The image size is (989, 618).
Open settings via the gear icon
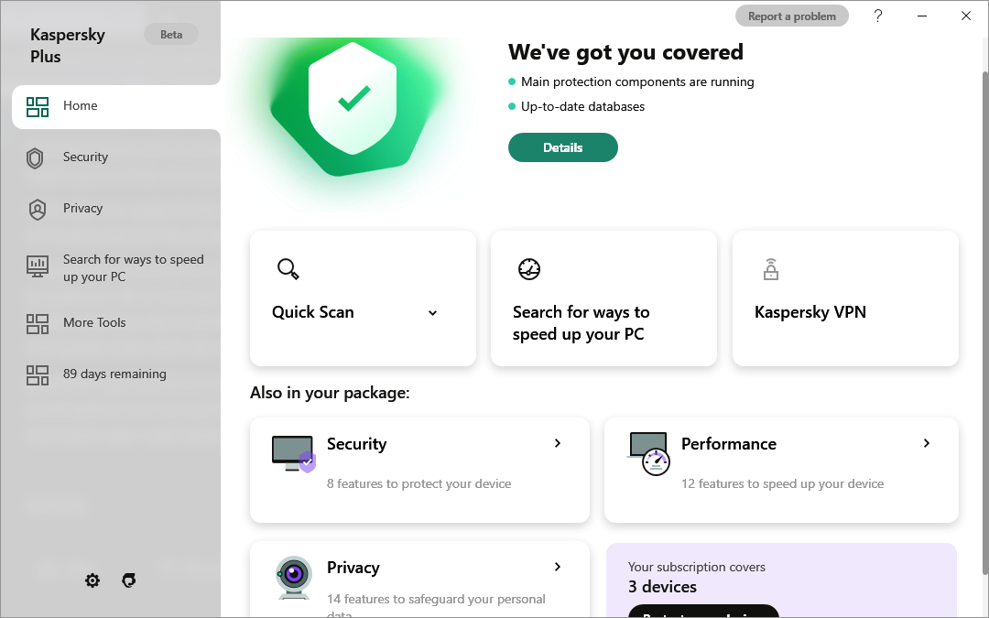(92, 580)
